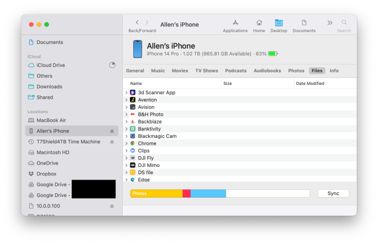The height and width of the screenshot is (244, 378).
Task: Click the 3d Scanner App icon
Action: [x=132, y=92]
